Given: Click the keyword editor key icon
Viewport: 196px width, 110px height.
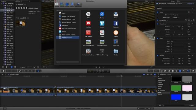Looking at the screenshot, I should pyautogui.click(x=20, y=71).
